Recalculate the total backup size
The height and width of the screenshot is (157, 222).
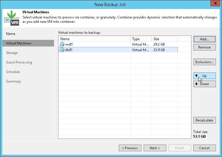204,120
